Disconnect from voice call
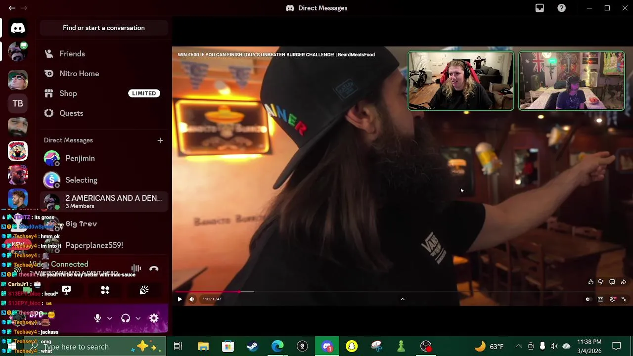The image size is (633, 356). (154, 268)
